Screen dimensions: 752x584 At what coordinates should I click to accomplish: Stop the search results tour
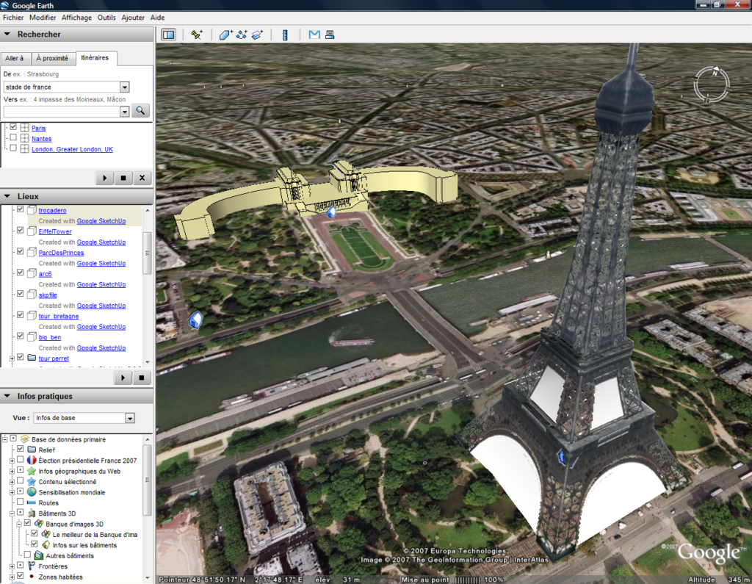pos(123,178)
